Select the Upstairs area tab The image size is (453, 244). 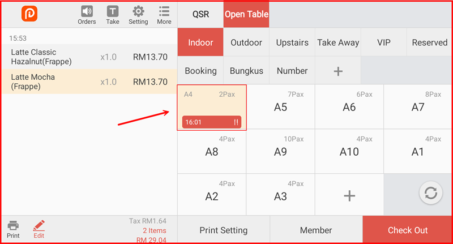click(x=292, y=42)
